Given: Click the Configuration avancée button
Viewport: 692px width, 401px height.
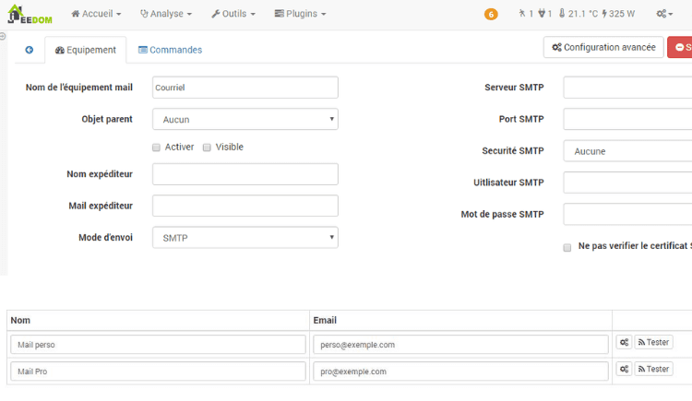Looking at the screenshot, I should click(x=603, y=47).
